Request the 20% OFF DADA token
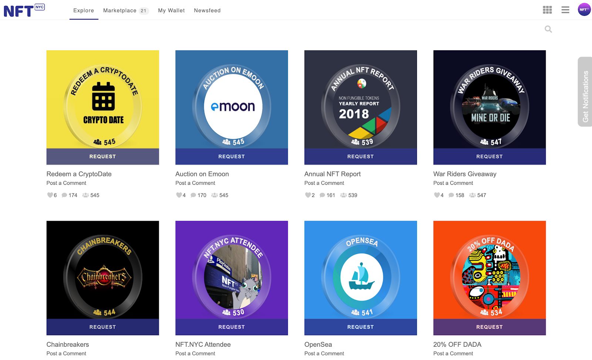The height and width of the screenshot is (360, 592). 490,327
